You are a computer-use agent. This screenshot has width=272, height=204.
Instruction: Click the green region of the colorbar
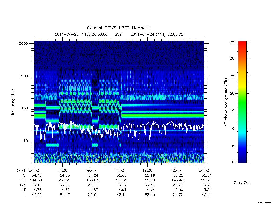242,104
